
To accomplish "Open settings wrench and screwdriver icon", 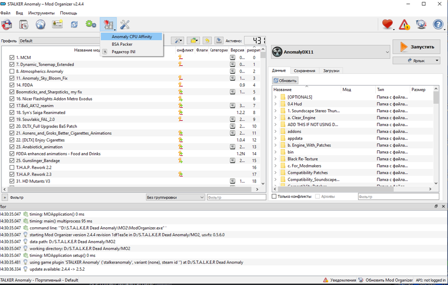I will pos(125,24).
